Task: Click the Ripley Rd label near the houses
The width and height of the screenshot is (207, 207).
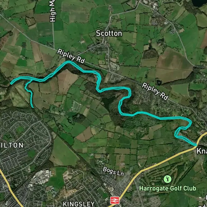Action: pos(155,91)
